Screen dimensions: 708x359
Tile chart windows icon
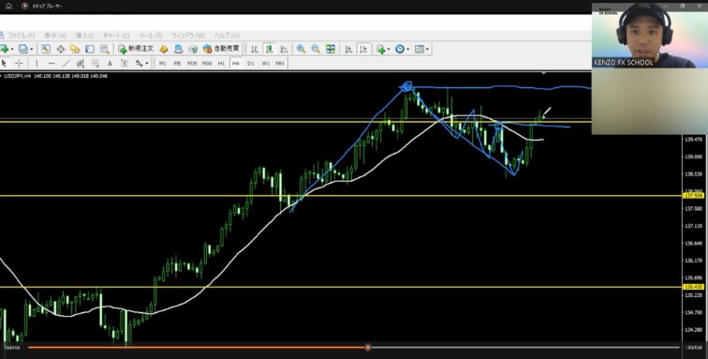point(331,49)
